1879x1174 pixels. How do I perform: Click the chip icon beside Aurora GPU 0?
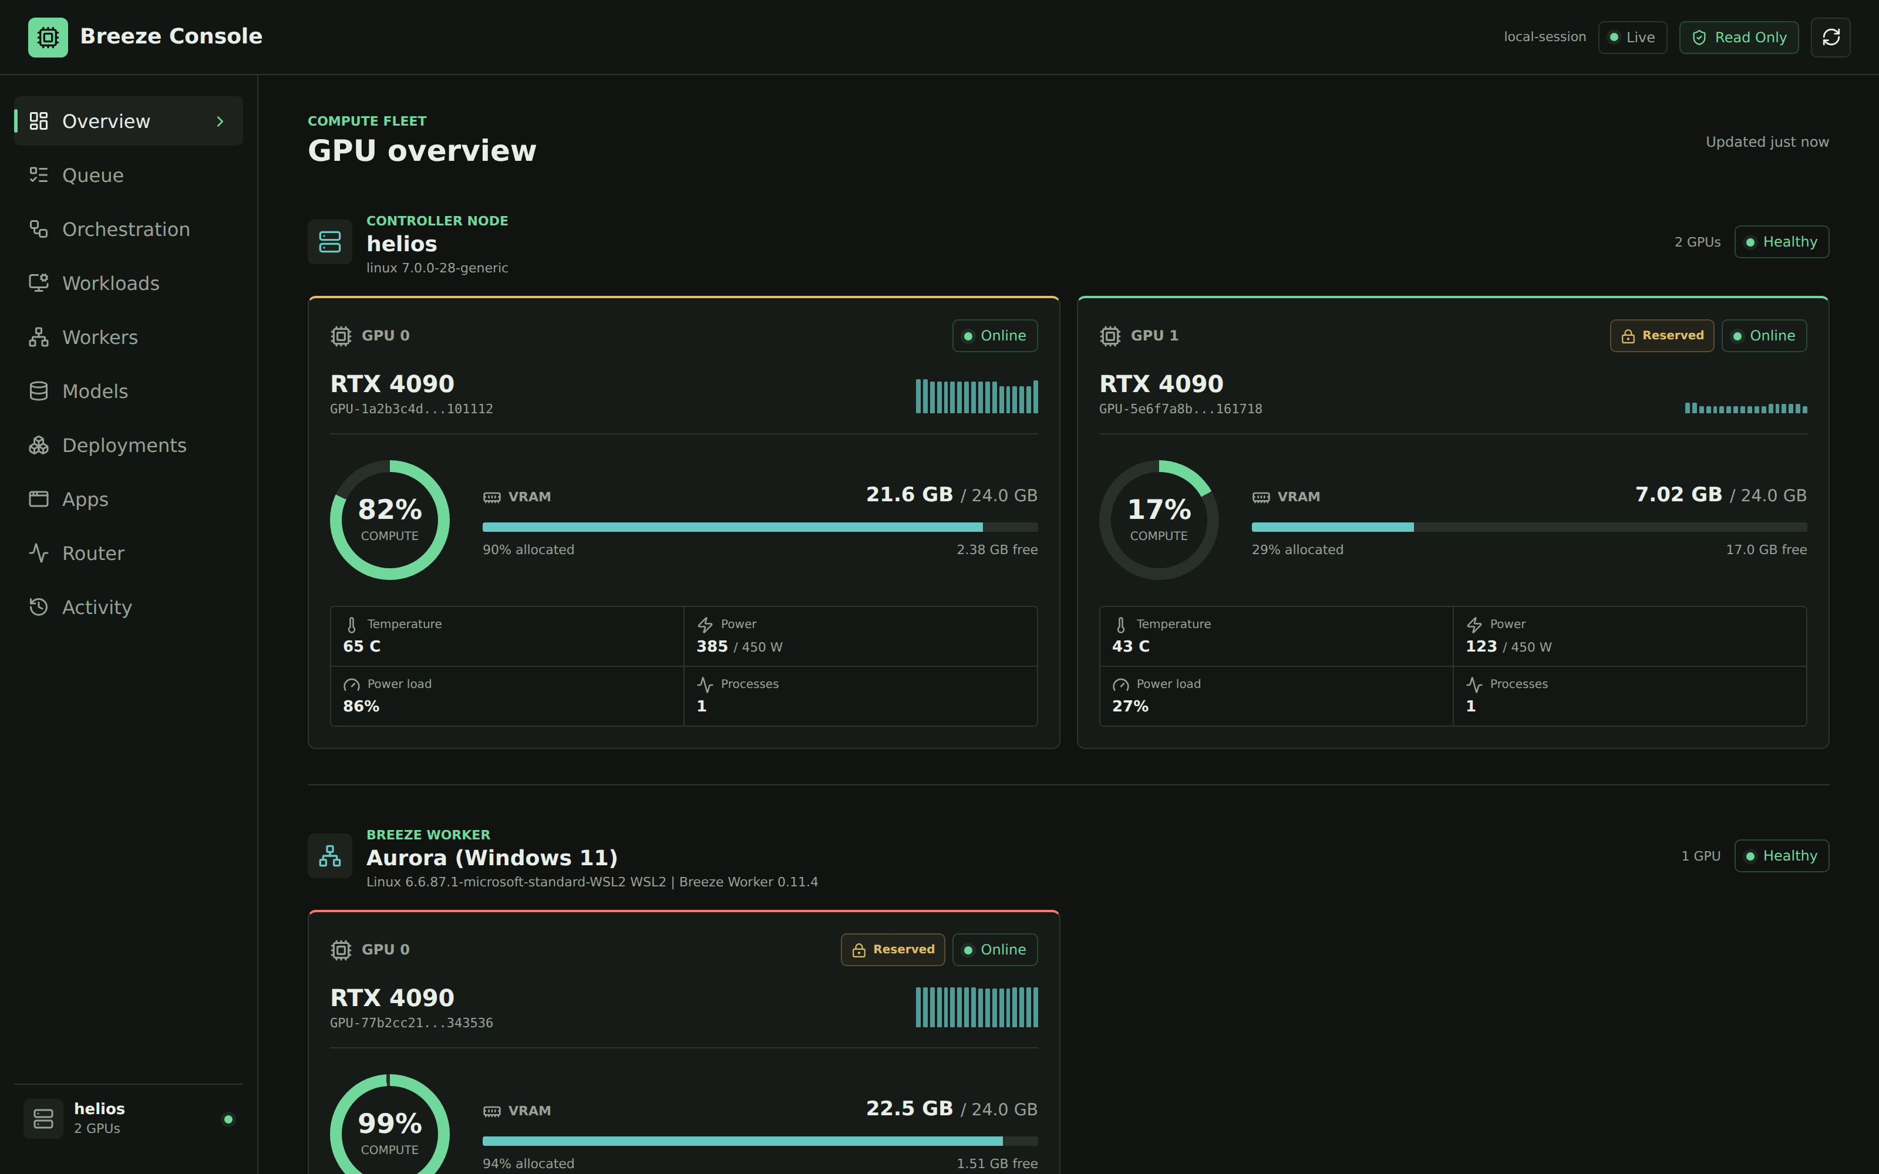pos(341,950)
